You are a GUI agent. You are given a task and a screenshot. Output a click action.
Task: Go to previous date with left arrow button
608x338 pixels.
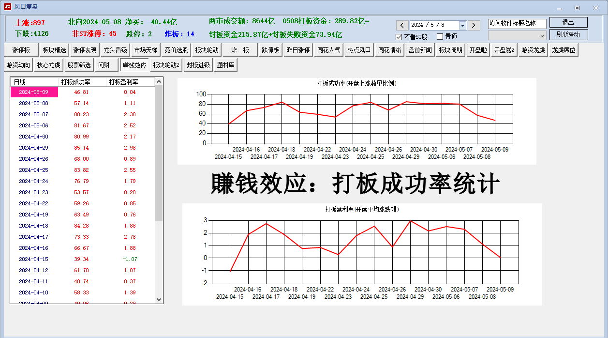(x=402, y=25)
